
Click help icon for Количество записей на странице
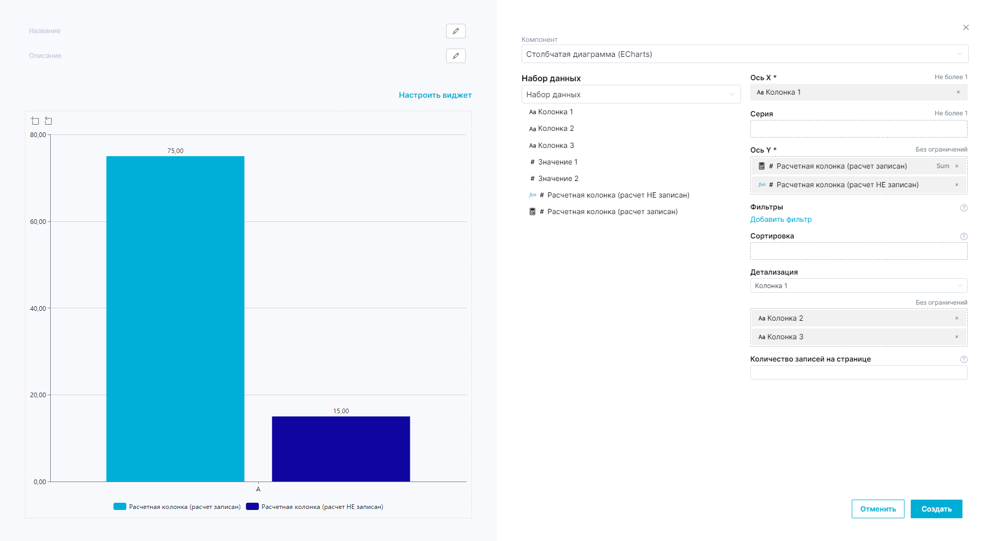964,359
